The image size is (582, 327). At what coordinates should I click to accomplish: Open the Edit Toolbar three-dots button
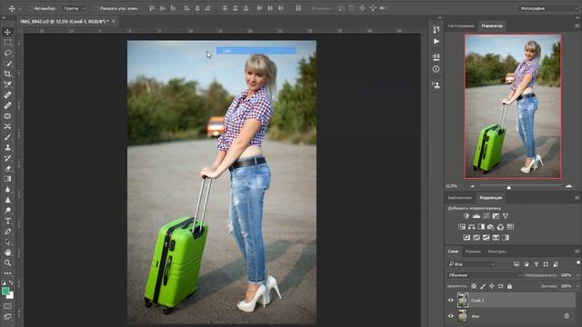pos(7,273)
